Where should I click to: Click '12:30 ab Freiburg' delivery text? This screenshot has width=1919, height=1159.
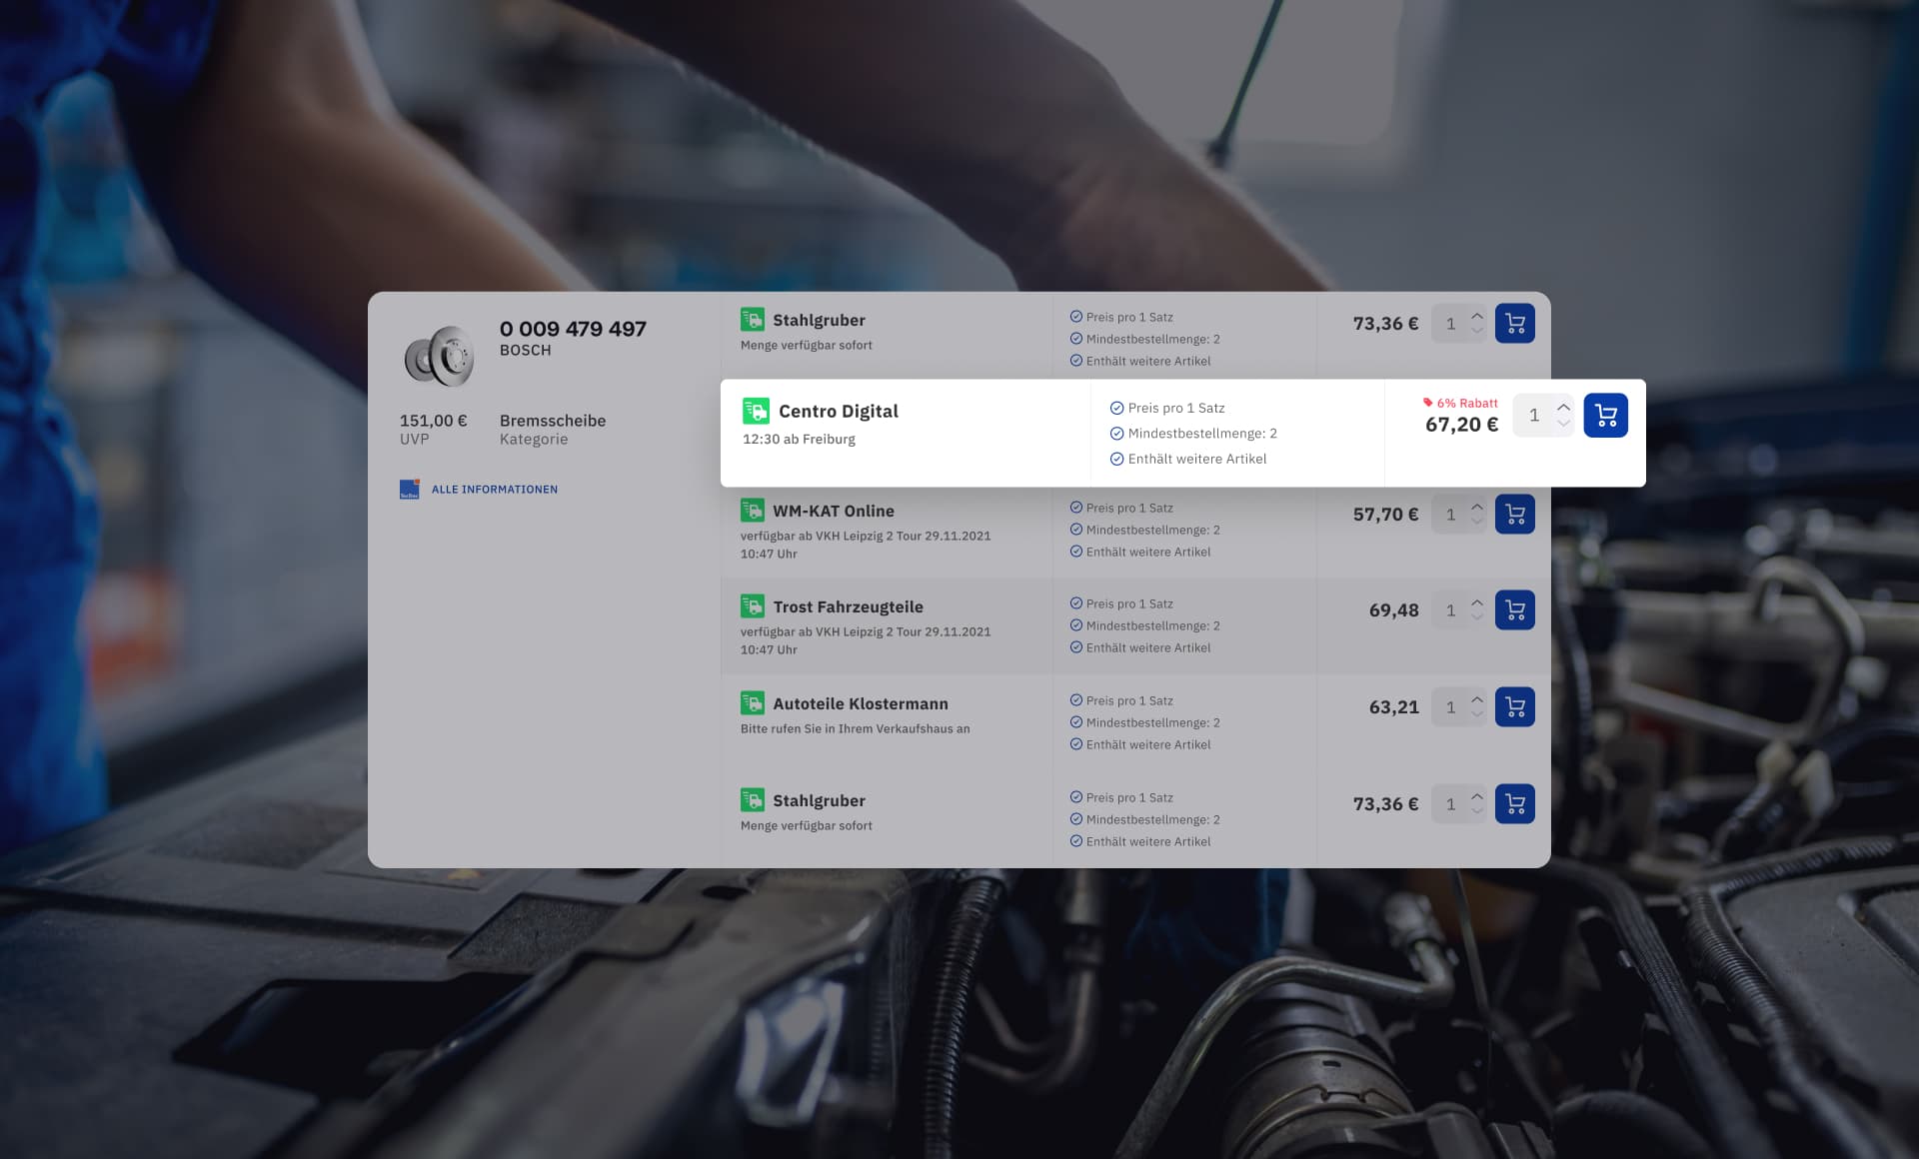point(799,439)
